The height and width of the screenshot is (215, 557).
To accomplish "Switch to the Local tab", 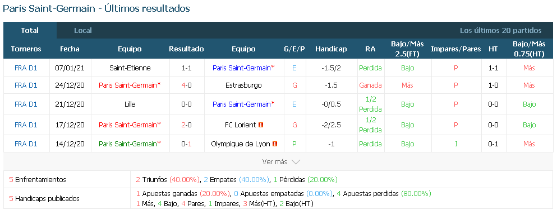I will click(83, 30).
